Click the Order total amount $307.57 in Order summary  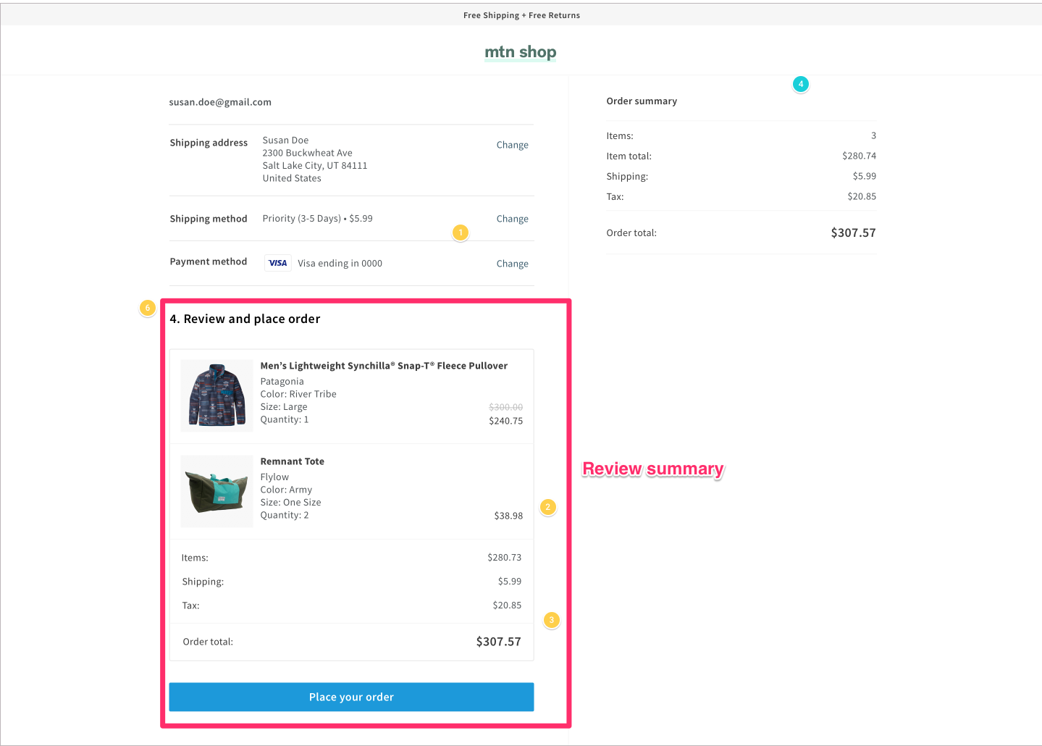[x=853, y=232]
